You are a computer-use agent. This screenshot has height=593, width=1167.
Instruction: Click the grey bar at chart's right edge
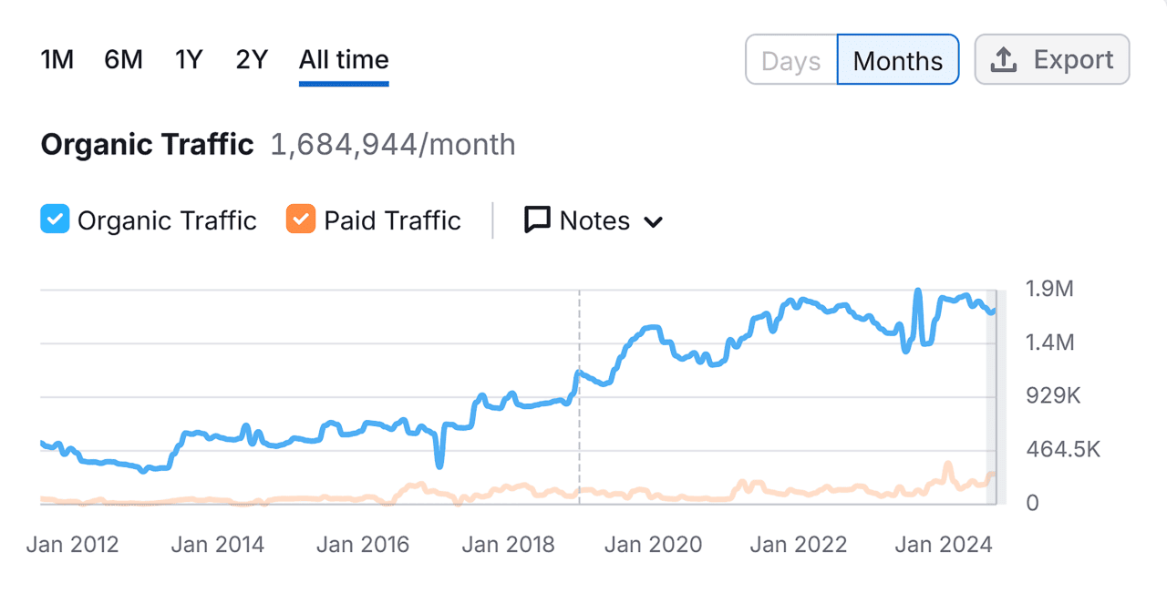click(x=992, y=396)
